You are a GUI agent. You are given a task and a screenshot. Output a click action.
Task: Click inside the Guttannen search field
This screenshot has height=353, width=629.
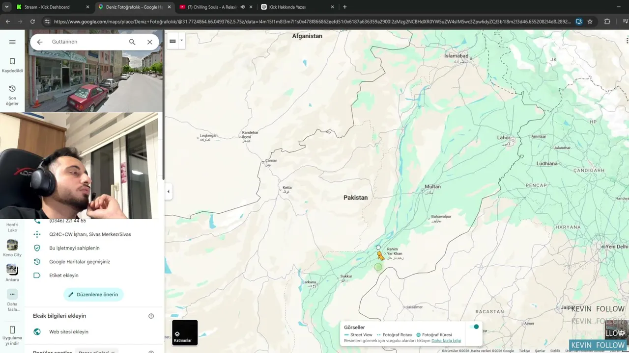(86, 42)
